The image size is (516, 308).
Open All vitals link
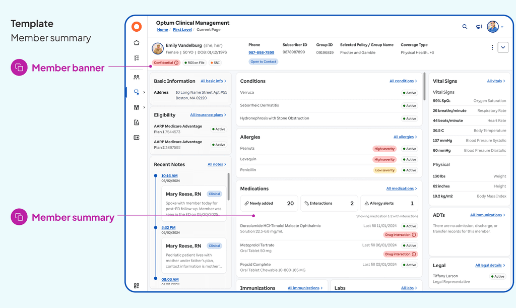[x=496, y=81]
